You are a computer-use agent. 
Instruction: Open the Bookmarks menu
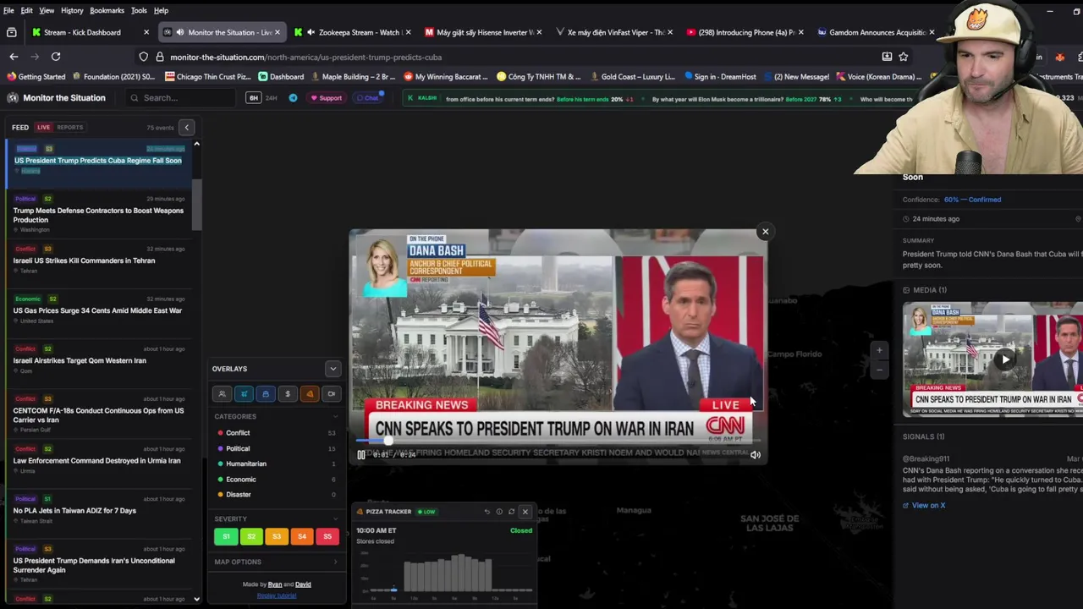pyautogui.click(x=107, y=10)
